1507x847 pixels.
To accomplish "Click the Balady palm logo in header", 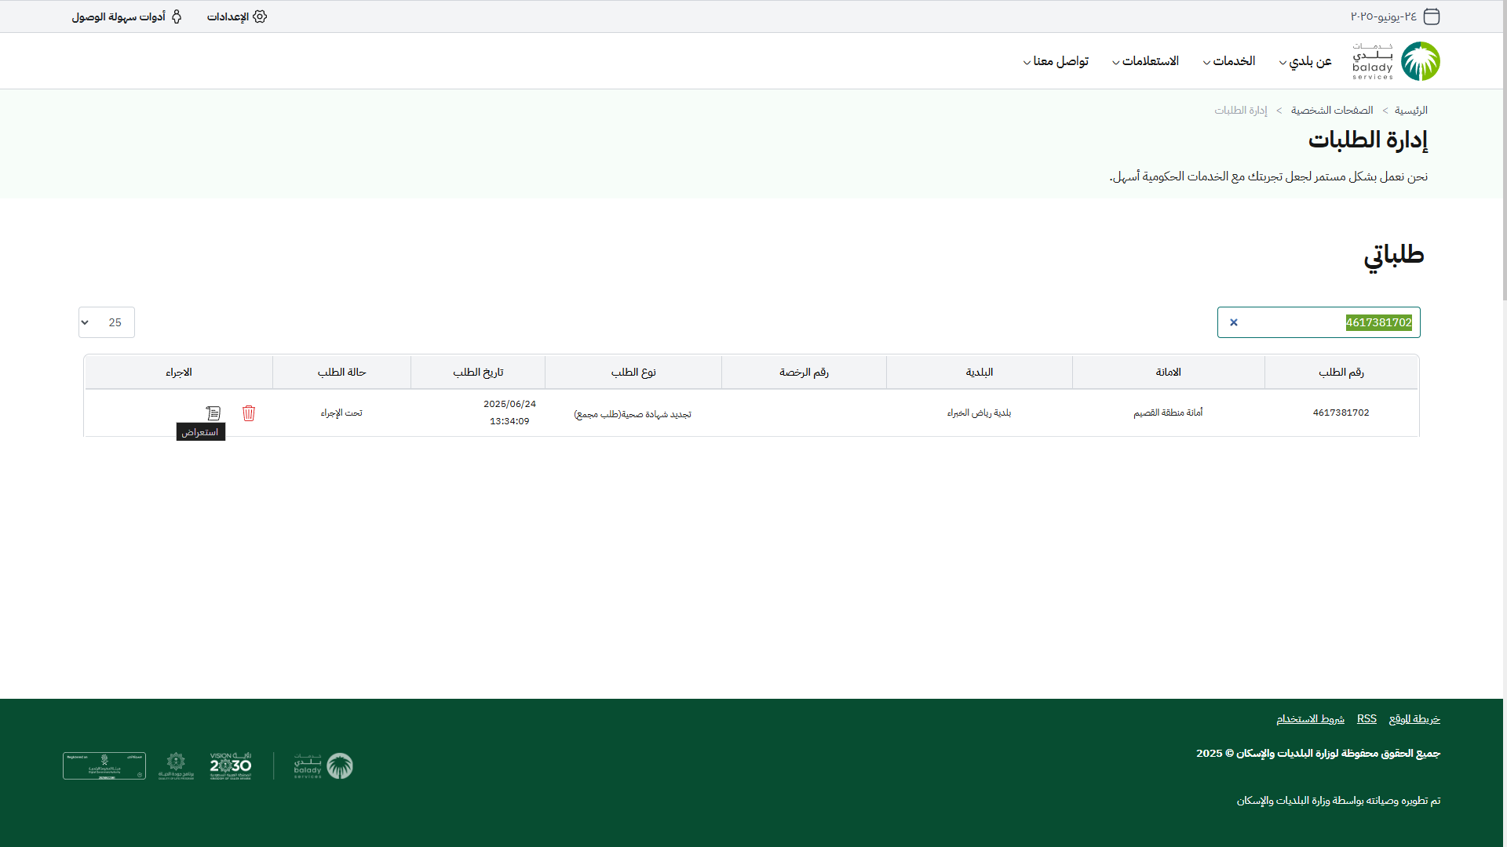I will click(1420, 61).
